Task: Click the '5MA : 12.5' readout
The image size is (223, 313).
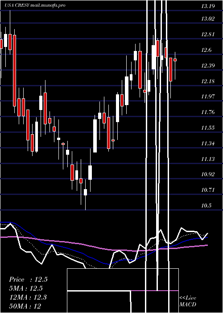Action: click(26, 288)
